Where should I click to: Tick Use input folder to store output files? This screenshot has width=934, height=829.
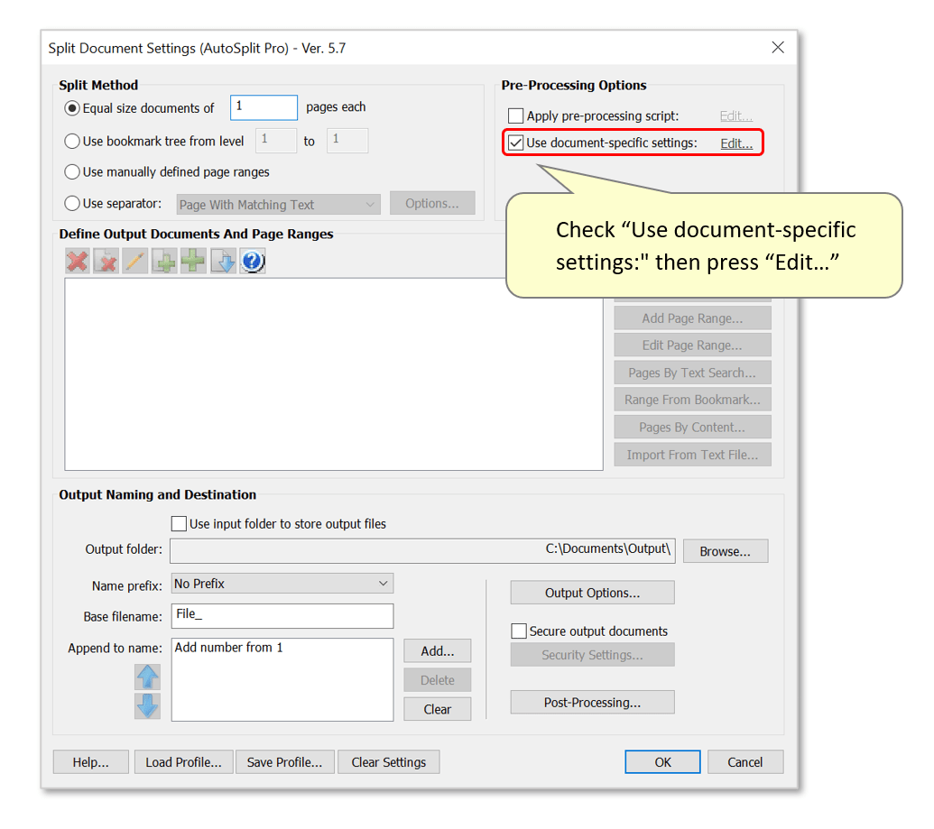[179, 523]
